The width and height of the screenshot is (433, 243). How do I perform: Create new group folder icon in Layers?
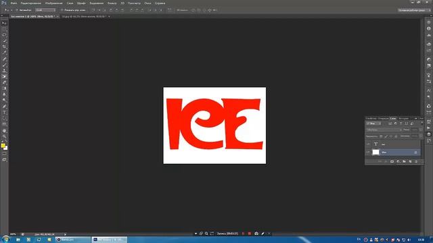click(x=404, y=162)
